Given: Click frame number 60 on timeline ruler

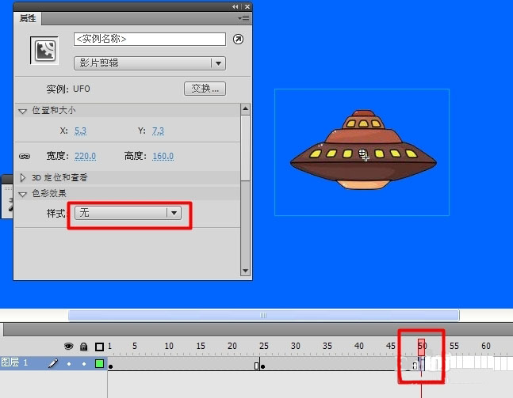Looking at the screenshot, I should [486, 346].
